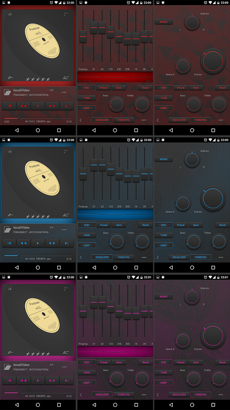This screenshot has height=410, width=230.
Task: Toggle MONO in the blue tone/vol screen
Action: [x=164, y=159]
